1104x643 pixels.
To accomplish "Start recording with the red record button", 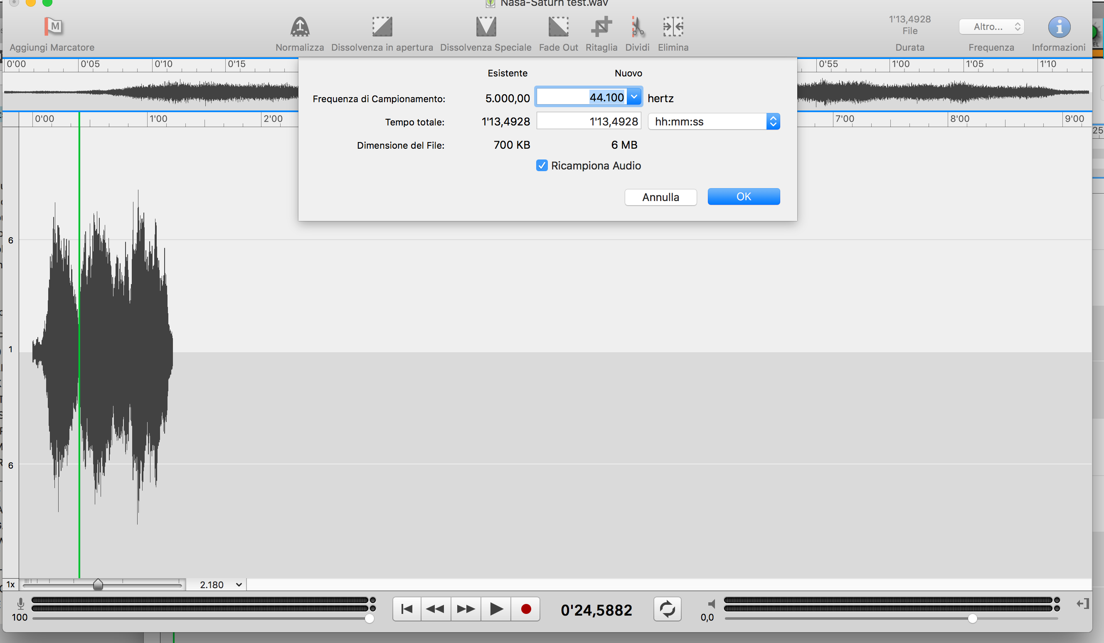I will pos(526,609).
